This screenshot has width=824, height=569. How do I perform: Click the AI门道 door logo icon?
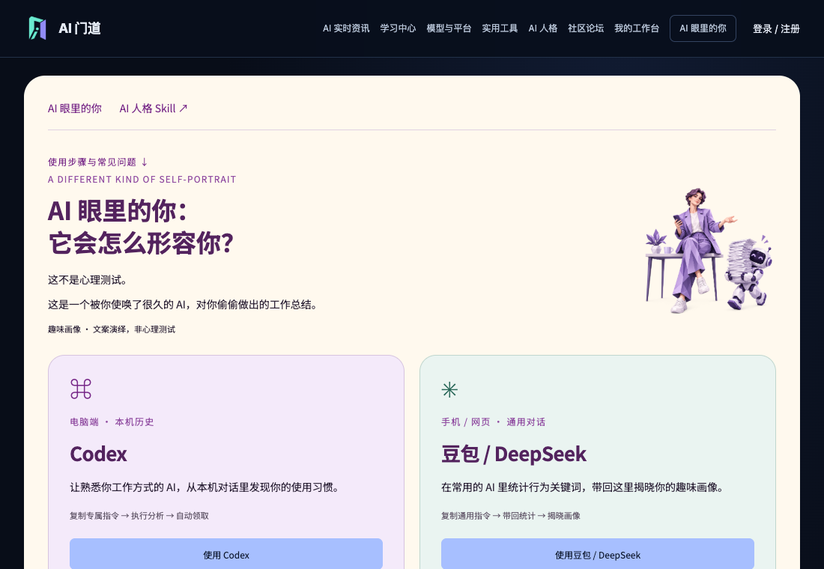(37, 28)
